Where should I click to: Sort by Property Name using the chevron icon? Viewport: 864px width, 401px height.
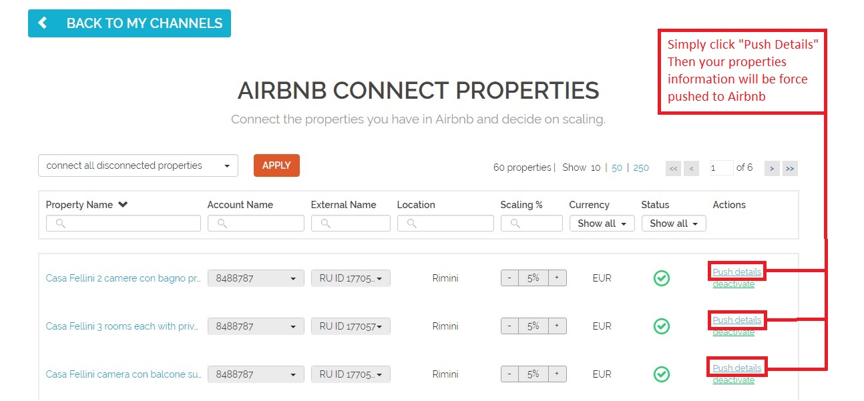click(123, 205)
